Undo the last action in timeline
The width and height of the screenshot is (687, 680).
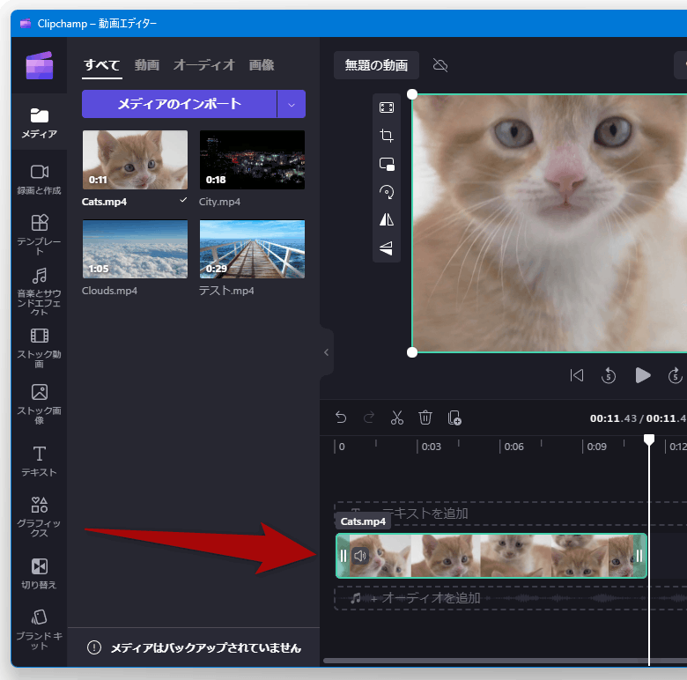(x=341, y=418)
